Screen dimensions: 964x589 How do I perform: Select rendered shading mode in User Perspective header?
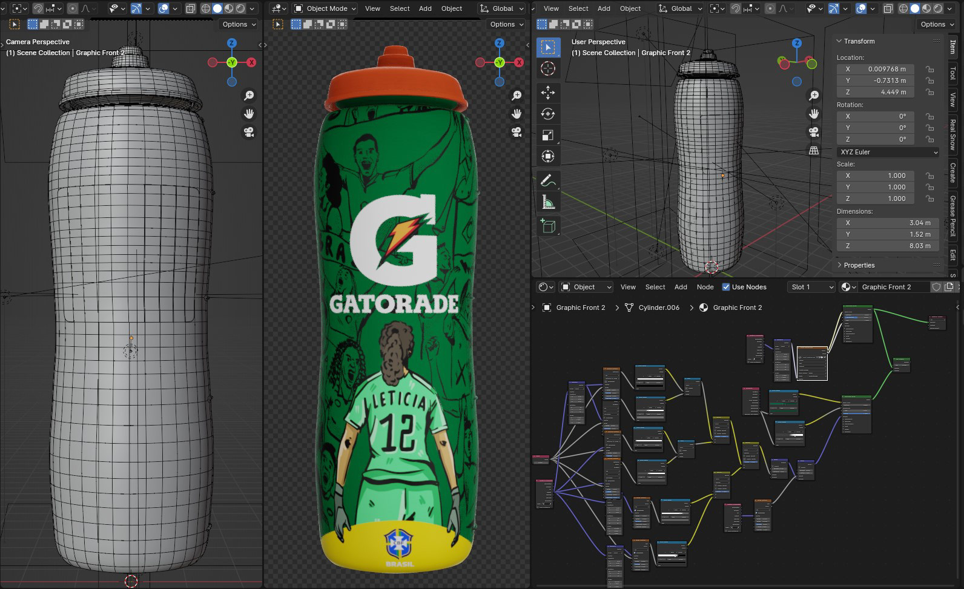click(x=939, y=8)
